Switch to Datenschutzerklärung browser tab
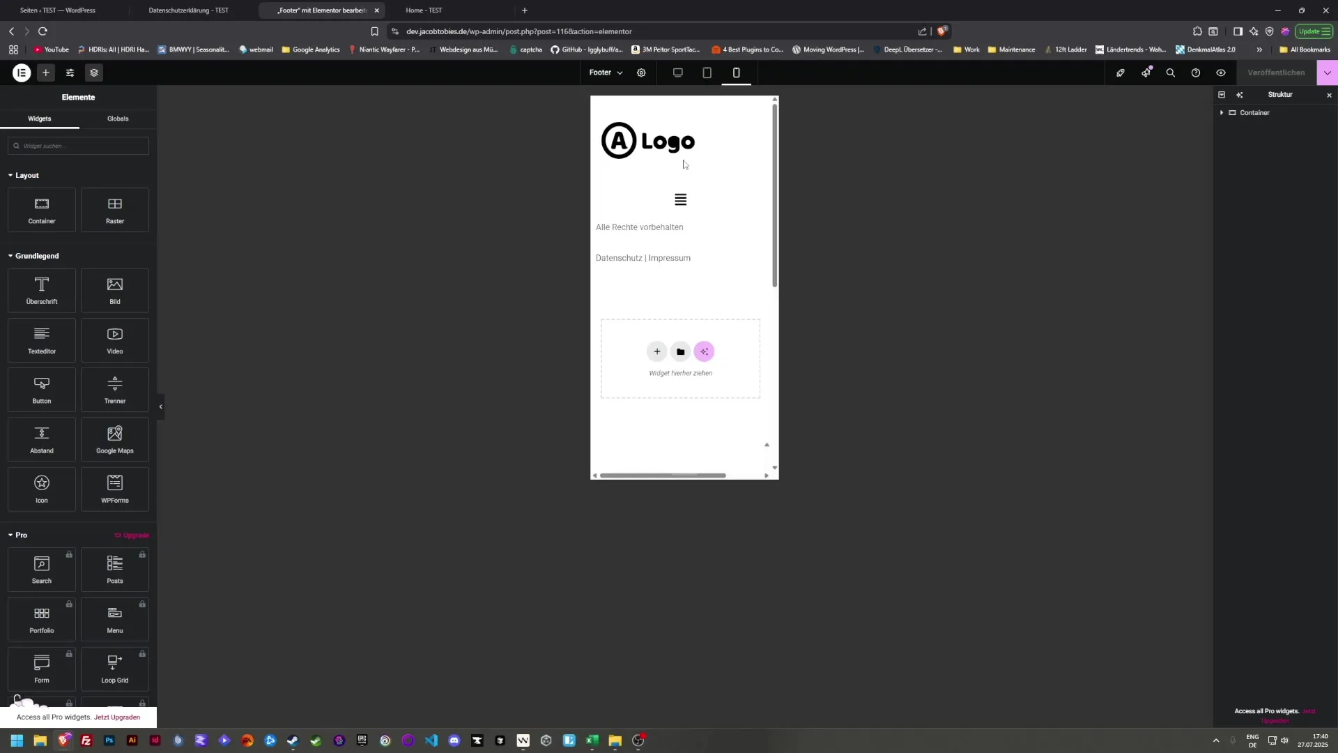Screen dimensions: 1338x753 [188, 10]
